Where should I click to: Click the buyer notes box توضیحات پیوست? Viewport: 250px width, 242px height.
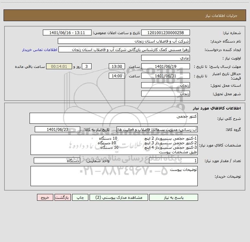114,176
